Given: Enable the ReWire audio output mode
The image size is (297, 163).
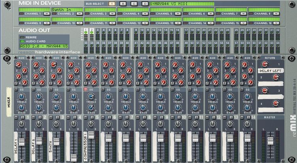Looking at the screenshot, I should coord(23,37).
